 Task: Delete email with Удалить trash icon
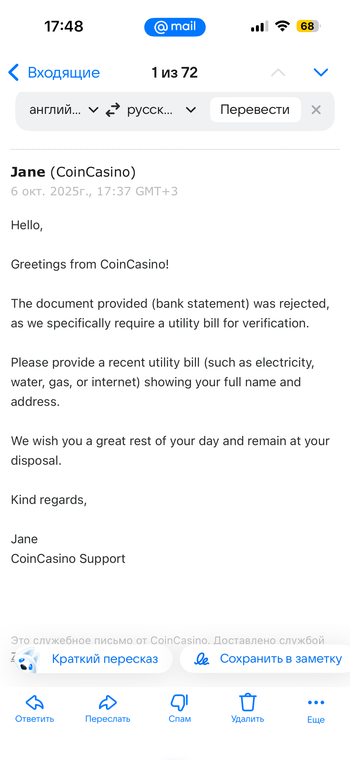[248, 708]
